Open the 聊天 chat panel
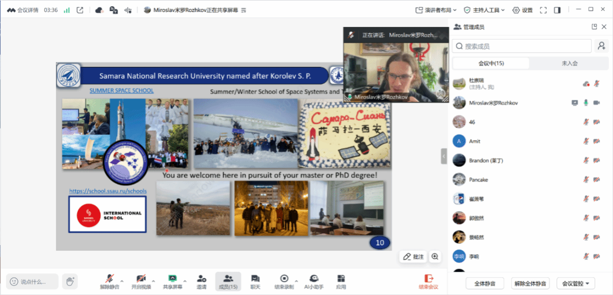Viewport: 613px width, 295px height. (x=255, y=282)
